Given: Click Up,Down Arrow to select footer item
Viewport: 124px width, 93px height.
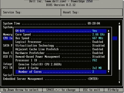Looking at the screenshot, I should (21, 90).
